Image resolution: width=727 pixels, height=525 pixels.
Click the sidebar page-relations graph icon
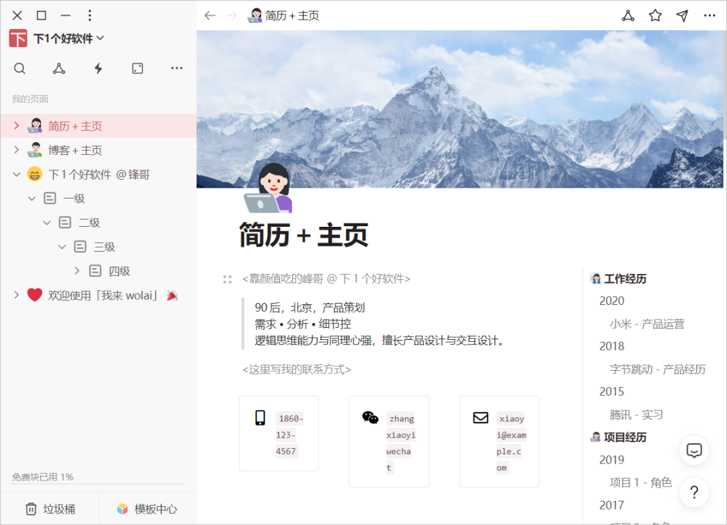(59, 69)
